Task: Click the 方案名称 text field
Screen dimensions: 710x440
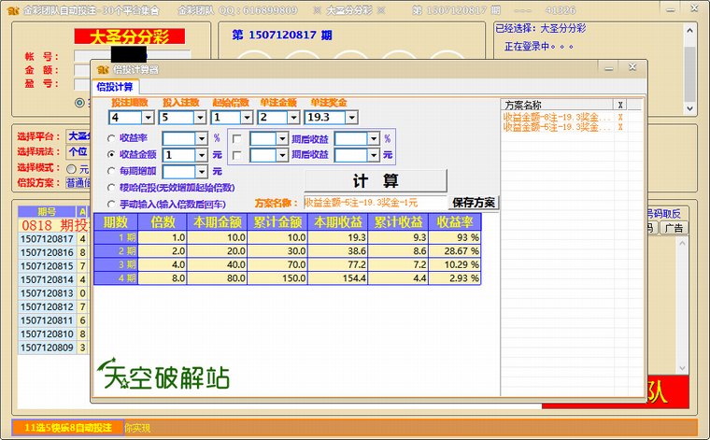Action: pos(374,203)
